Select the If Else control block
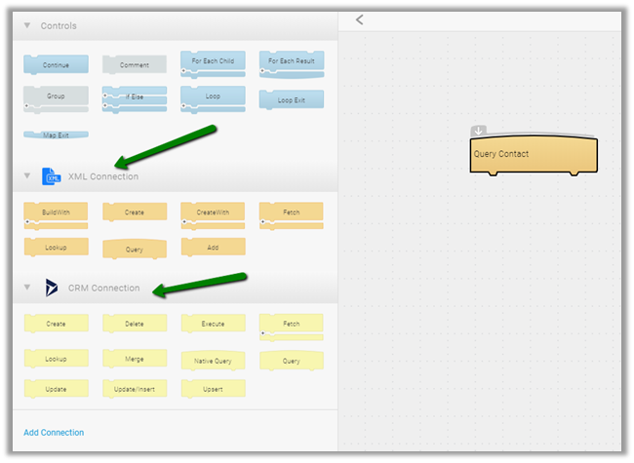634x463 pixels. [x=135, y=97]
